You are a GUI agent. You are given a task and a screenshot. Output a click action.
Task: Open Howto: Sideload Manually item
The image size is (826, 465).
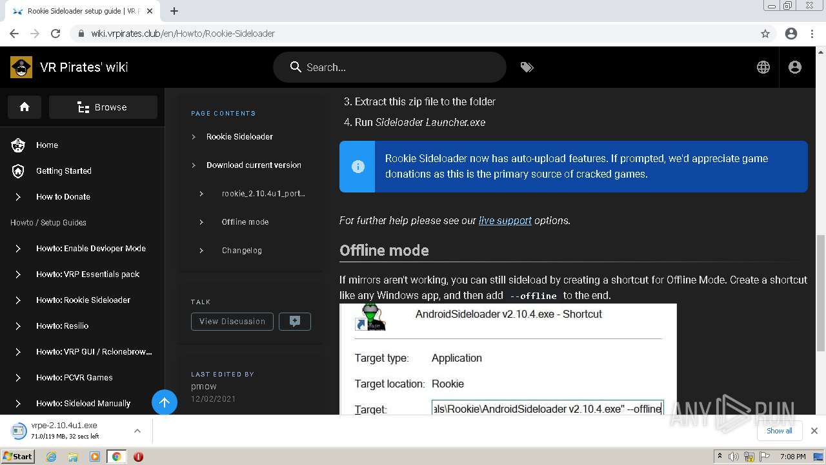coord(83,404)
